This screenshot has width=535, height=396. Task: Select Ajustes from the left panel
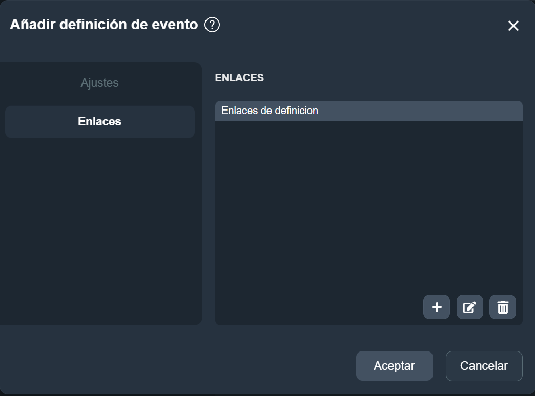click(x=100, y=82)
